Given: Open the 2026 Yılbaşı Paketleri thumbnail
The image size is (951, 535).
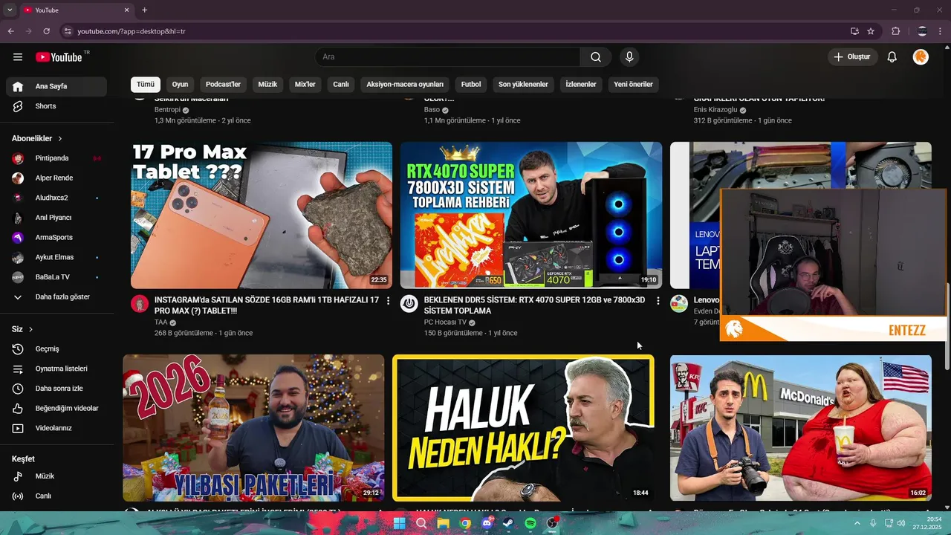Looking at the screenshot, I should (253, 428).
